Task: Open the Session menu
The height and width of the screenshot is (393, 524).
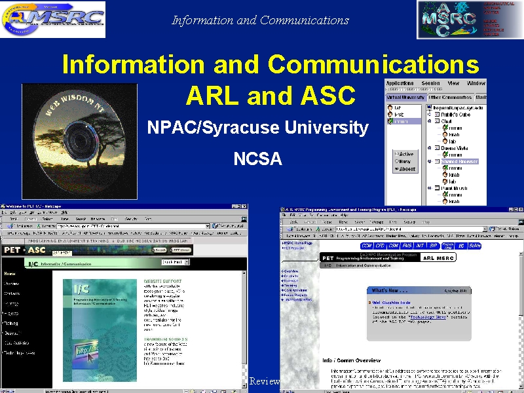Action: tap(430, 83)
